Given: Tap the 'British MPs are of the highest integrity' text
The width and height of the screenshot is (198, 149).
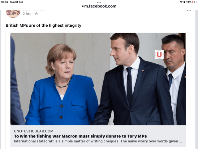Looking at the screenshot, I should click(43, 25).
